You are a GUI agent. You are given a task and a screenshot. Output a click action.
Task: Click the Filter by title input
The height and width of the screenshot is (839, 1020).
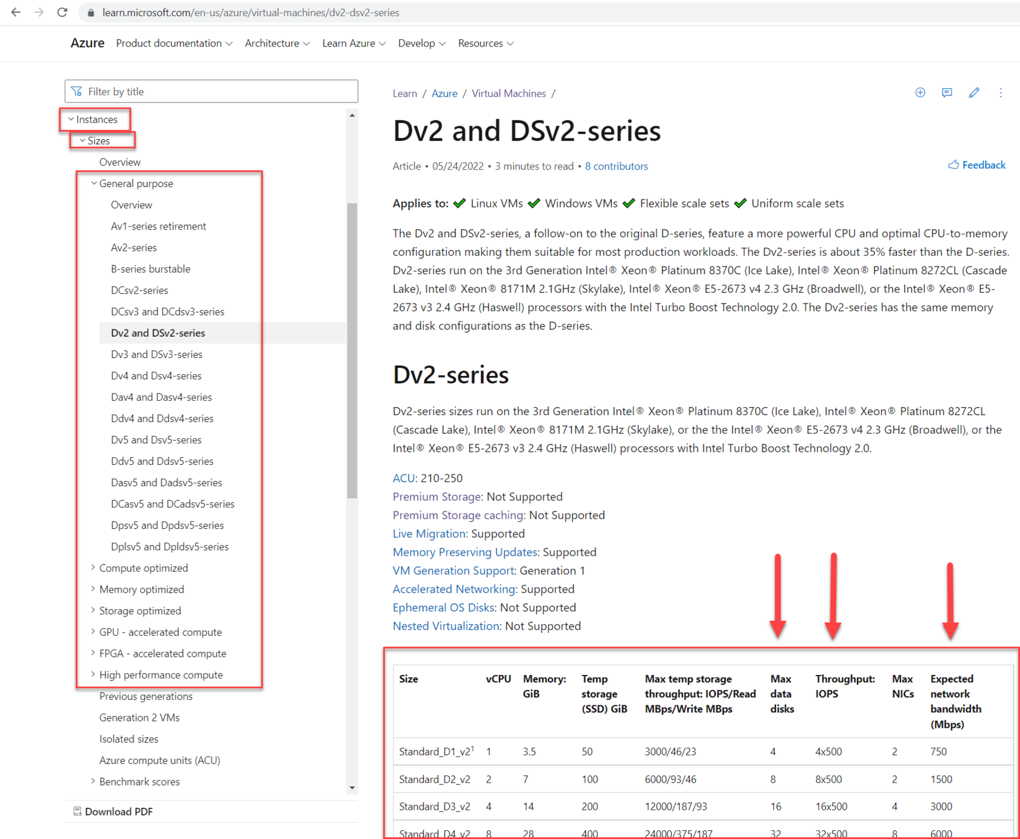coord(211,91)
